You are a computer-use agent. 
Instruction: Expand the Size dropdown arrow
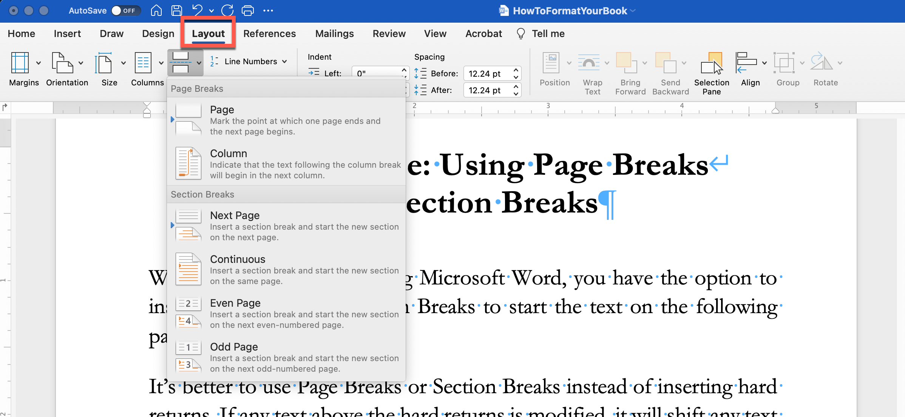click(x=124, y=63)
